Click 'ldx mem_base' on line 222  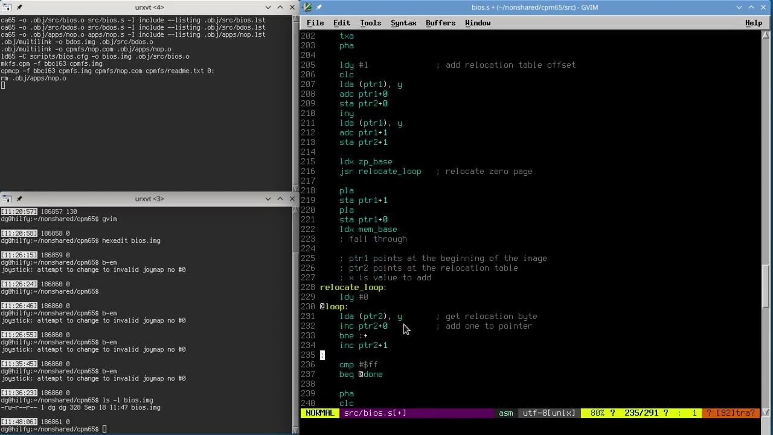[x=368, y=230]
